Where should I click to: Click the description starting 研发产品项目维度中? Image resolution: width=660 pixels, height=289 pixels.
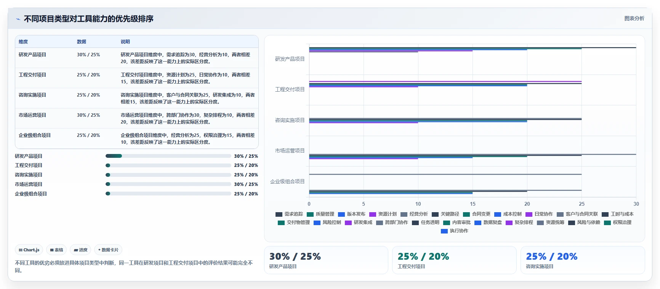point(186,58)
